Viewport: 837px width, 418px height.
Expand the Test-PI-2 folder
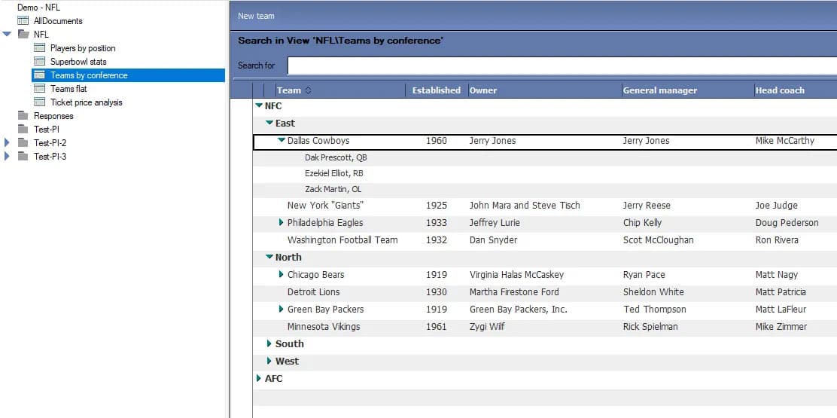7,142
